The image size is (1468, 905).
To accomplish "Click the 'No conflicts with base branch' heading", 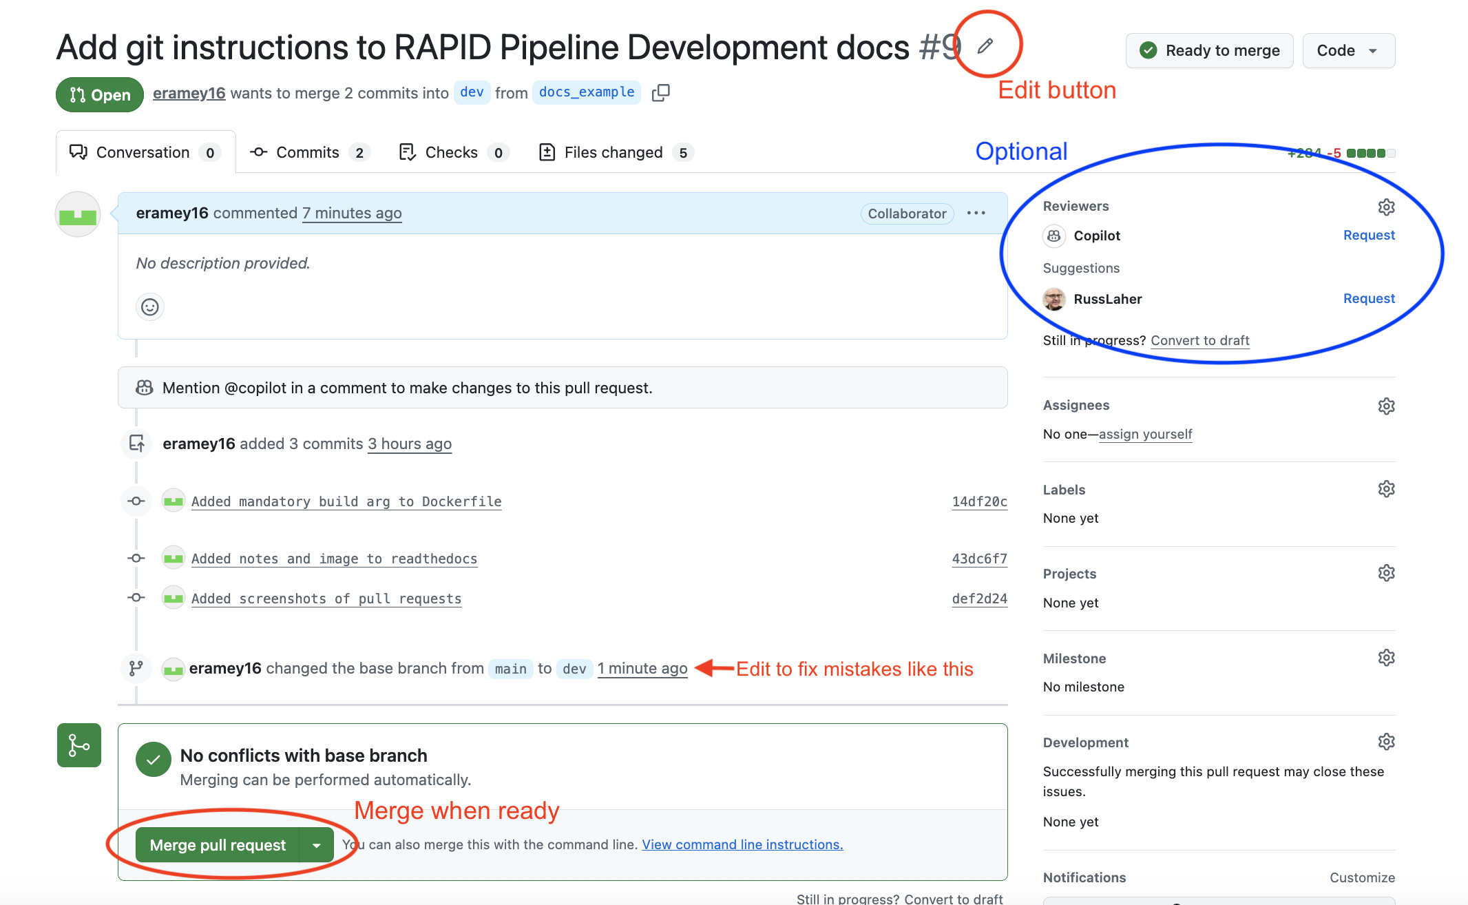I will 304,756.
